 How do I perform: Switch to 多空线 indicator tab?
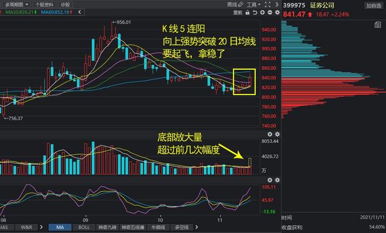(182, 227)
